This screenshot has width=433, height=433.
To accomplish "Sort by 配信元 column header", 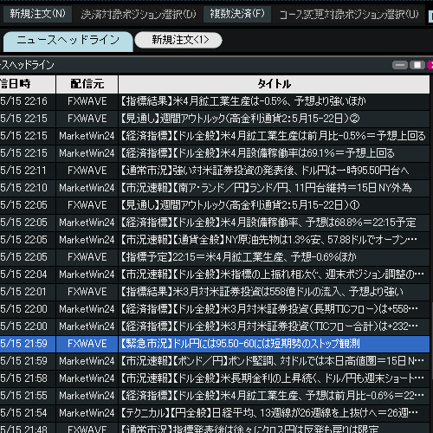I will pyautogui.click(x=87, y=84).
